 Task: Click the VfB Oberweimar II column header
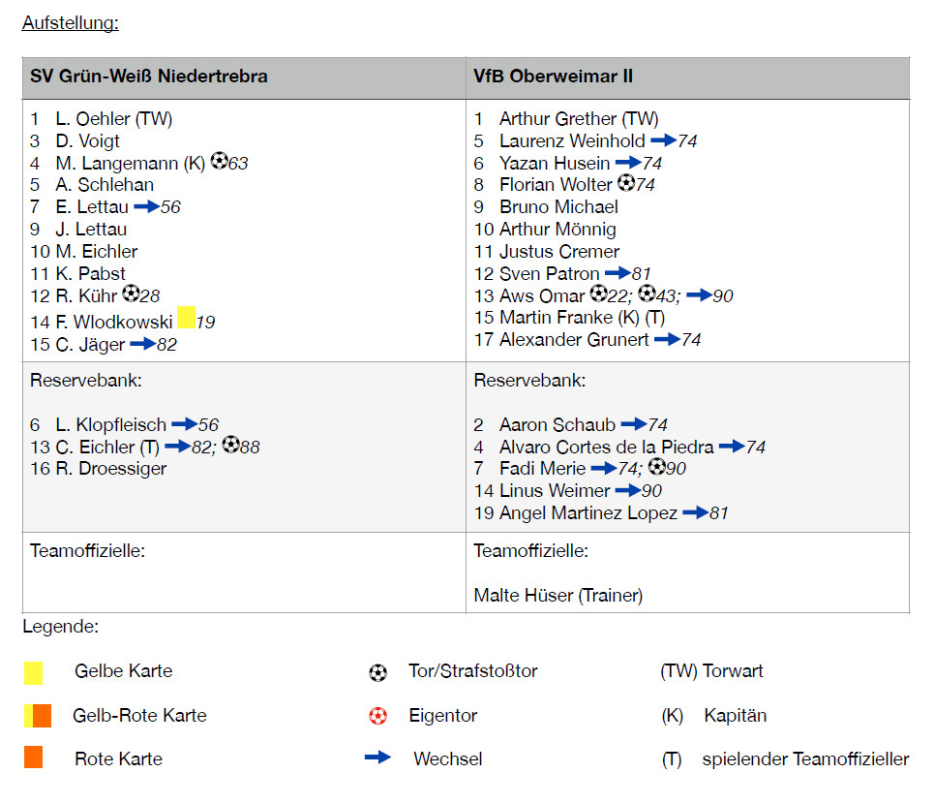click(554, 77)
